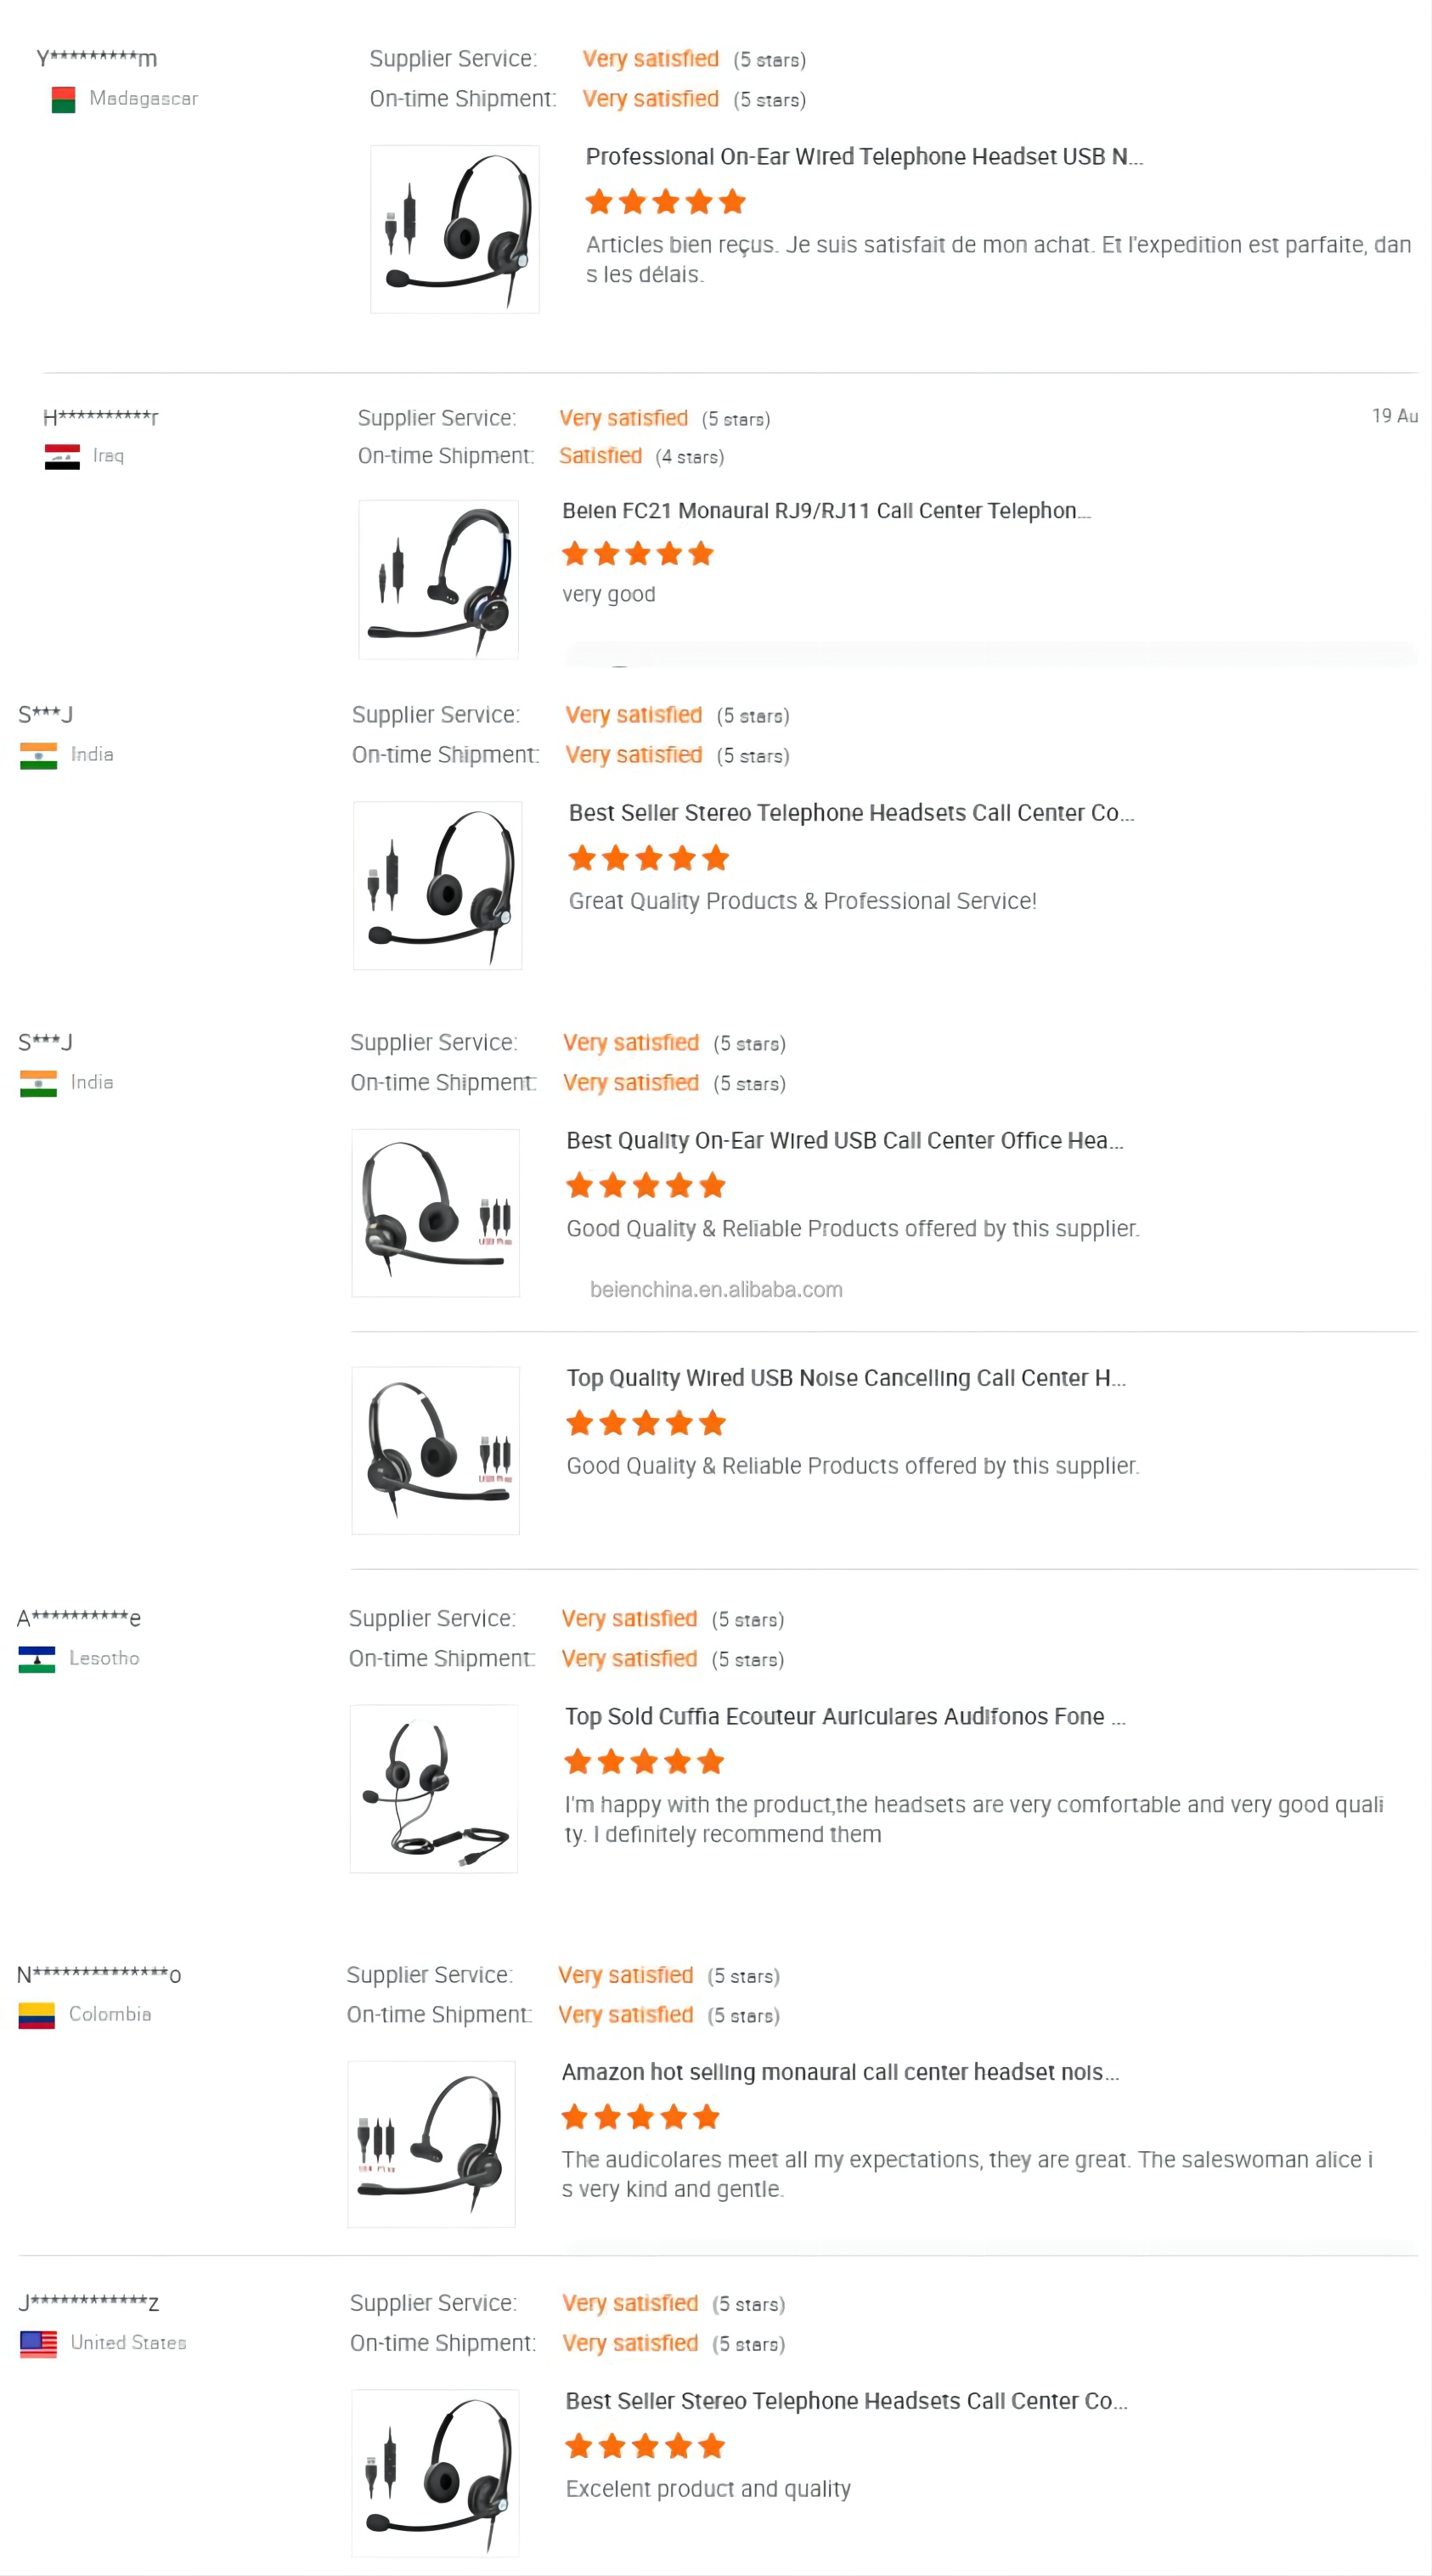Screen dimensions: 1432x2576
Task: Click star rating under Amazon hot selling headset
Action: [x=640, y=2117]
